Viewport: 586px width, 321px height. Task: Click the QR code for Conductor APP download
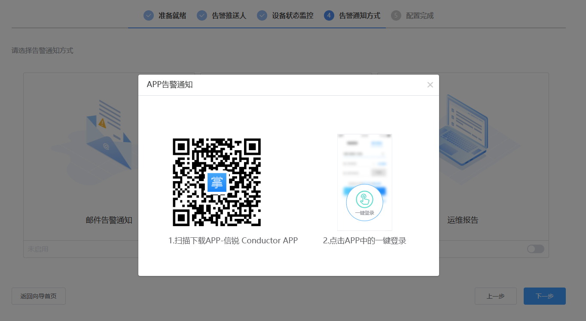click(x=217, y=182)
